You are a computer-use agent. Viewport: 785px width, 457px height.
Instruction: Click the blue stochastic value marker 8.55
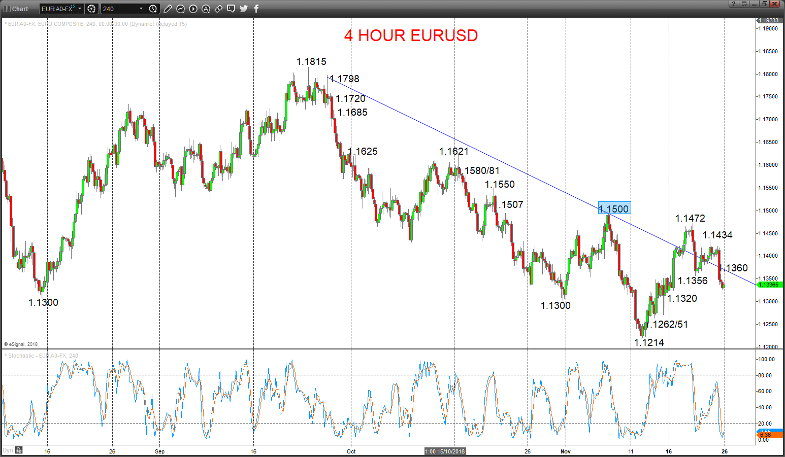coord(770,431)
